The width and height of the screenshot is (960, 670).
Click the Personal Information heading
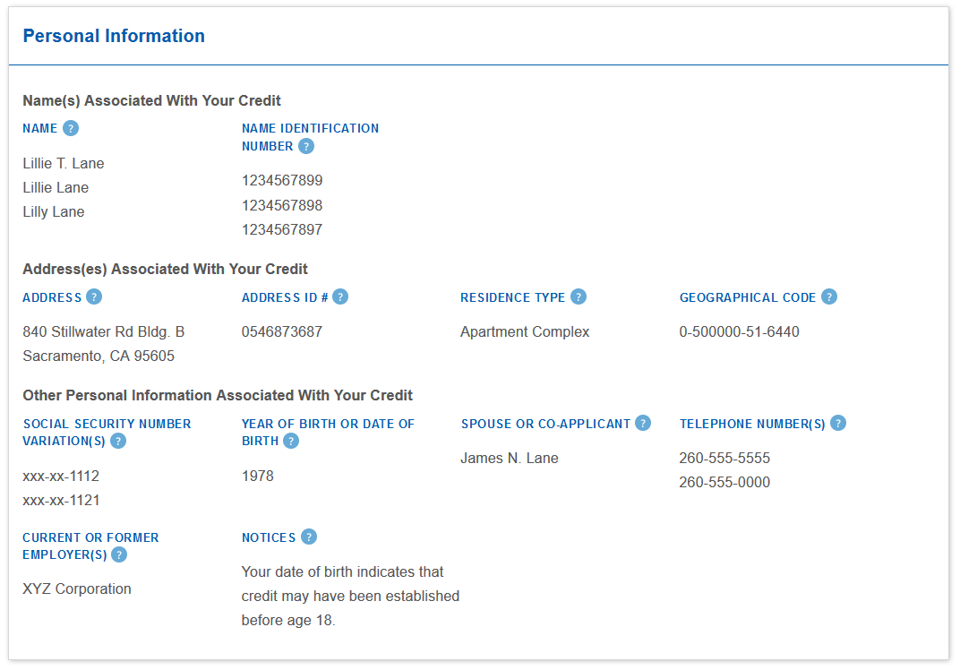click(114, 36)
